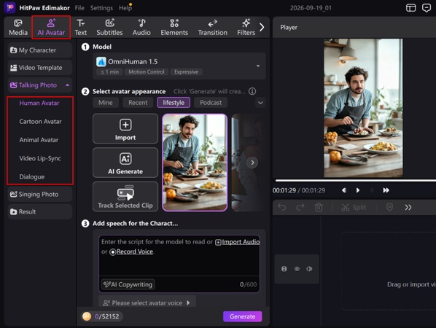This screenshot has width=436, height=328.
Task: Click the Delete trash icon
Action: coord(319,207)
